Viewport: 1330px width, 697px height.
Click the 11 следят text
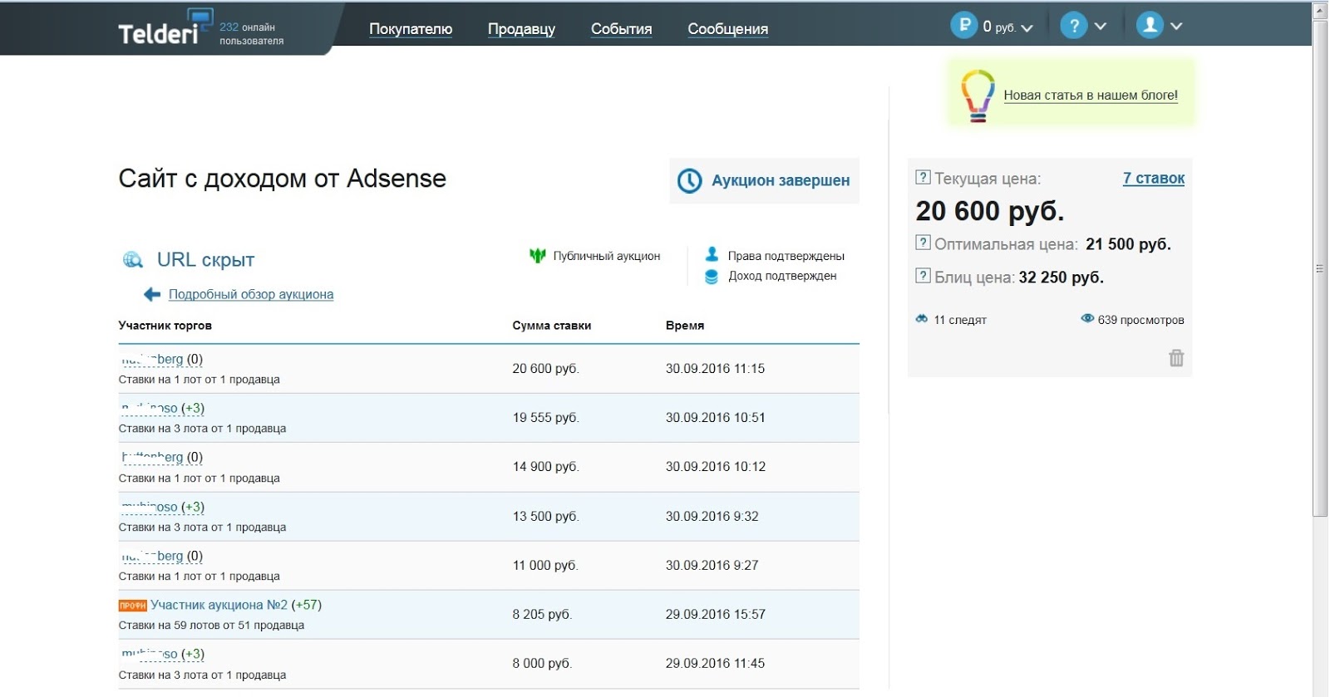[960, 320]
